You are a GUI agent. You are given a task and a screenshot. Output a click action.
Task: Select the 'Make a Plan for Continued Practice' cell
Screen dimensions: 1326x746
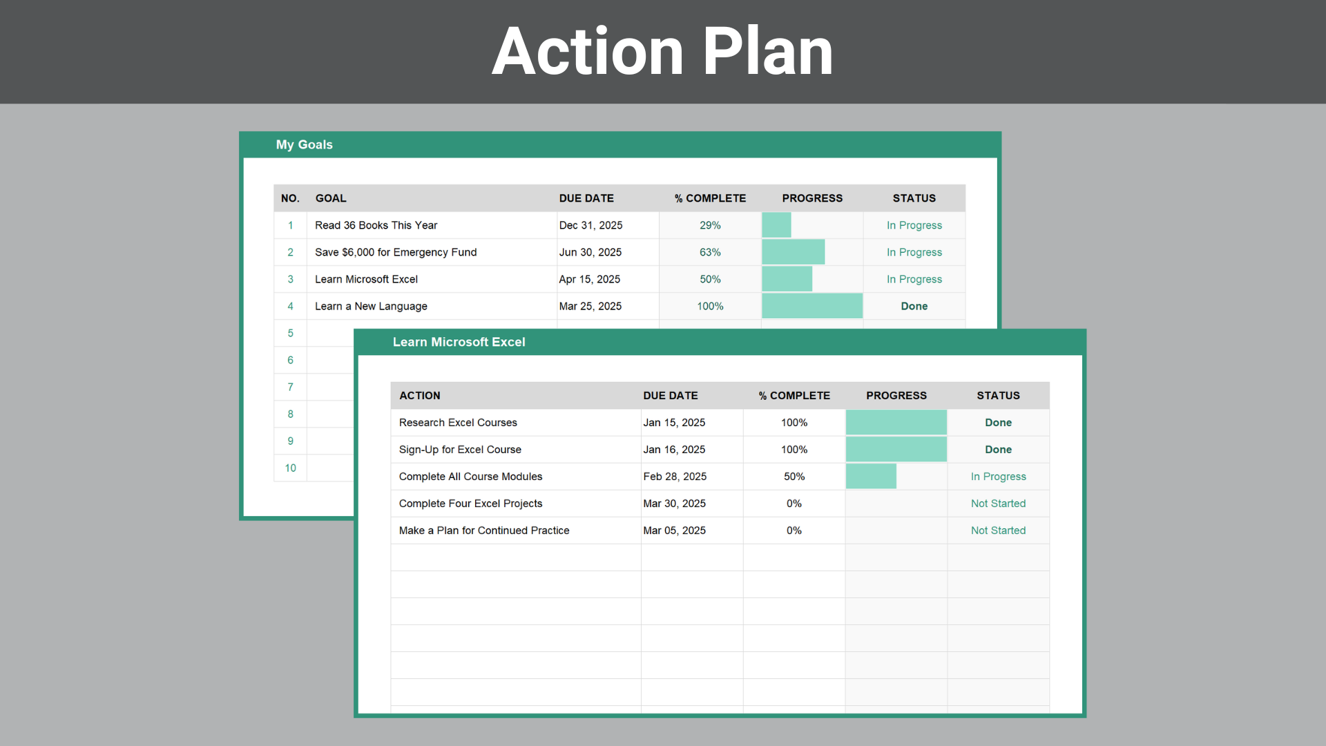point(484,530)
